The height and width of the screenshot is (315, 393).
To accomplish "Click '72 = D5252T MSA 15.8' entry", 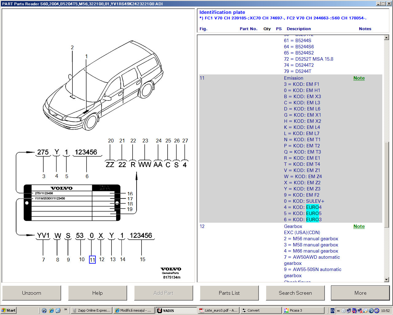I will [x=309, y=59].
